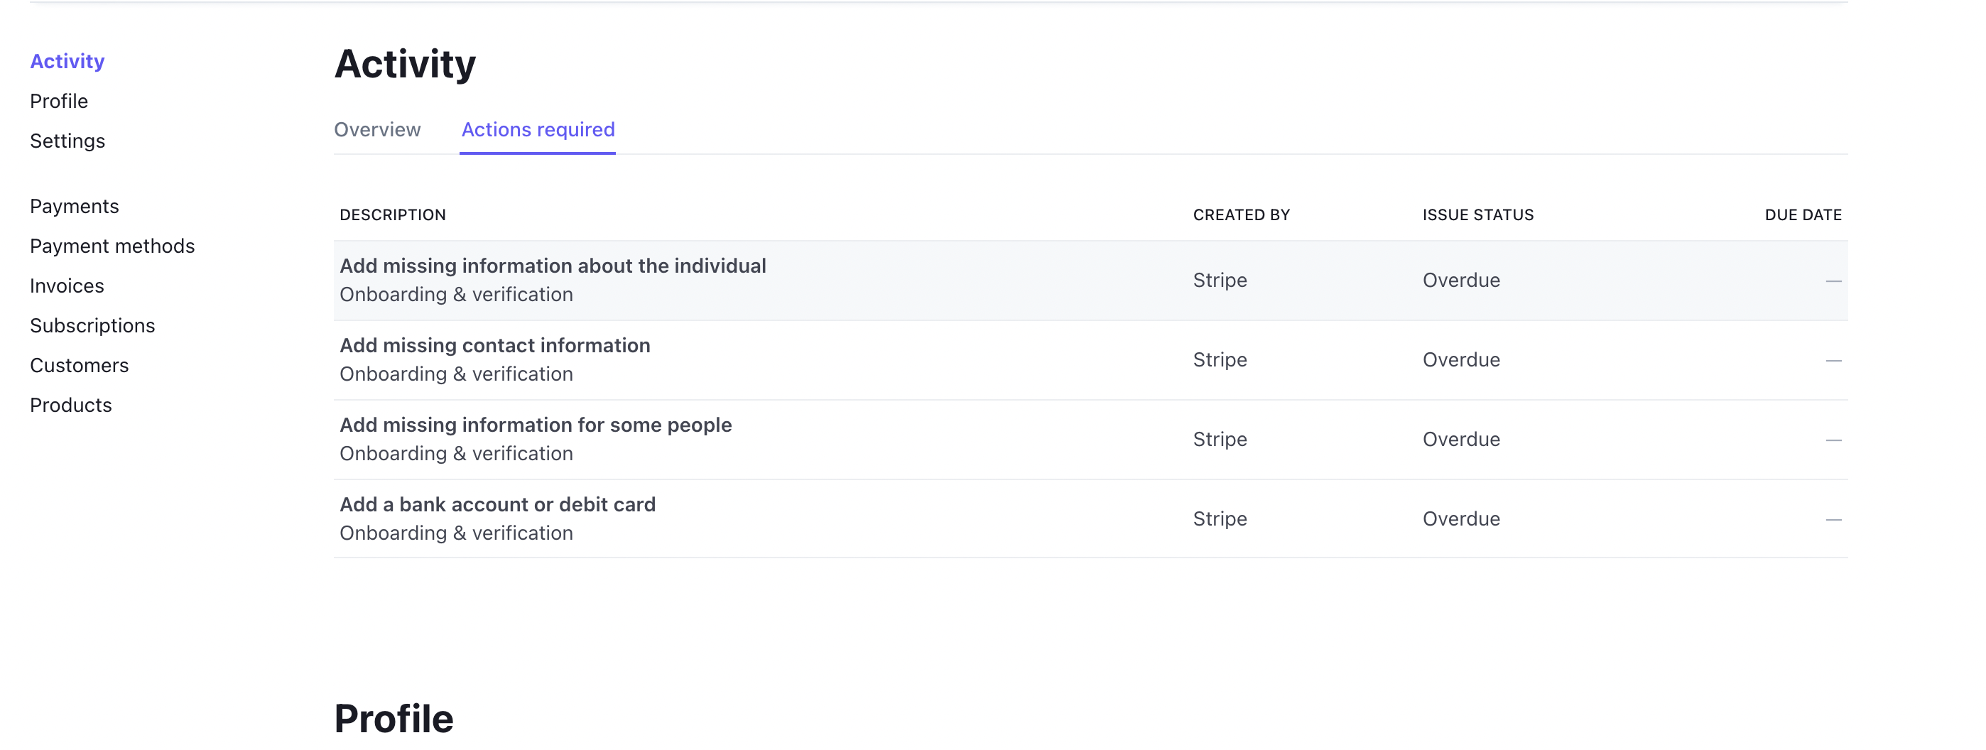Open Settings from the sidebar

(67, 141)
